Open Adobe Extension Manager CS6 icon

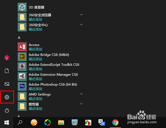[22, 77]
